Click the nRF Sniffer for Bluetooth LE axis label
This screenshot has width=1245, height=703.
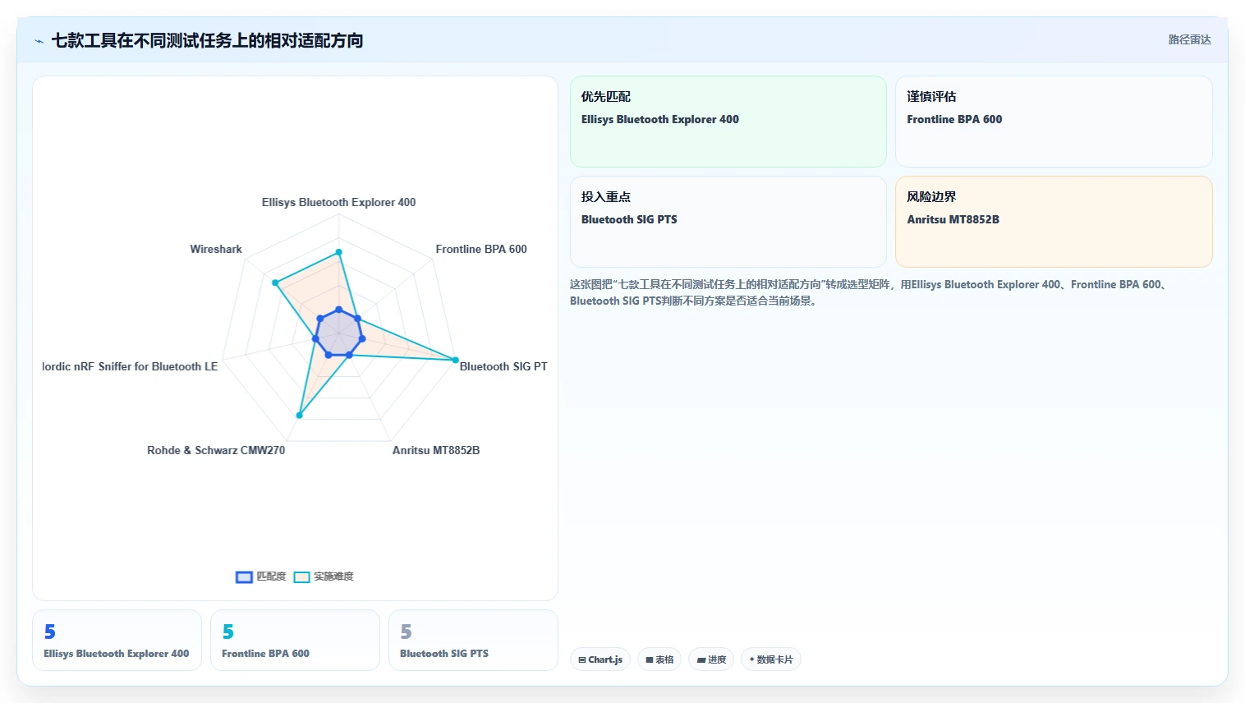130,366
